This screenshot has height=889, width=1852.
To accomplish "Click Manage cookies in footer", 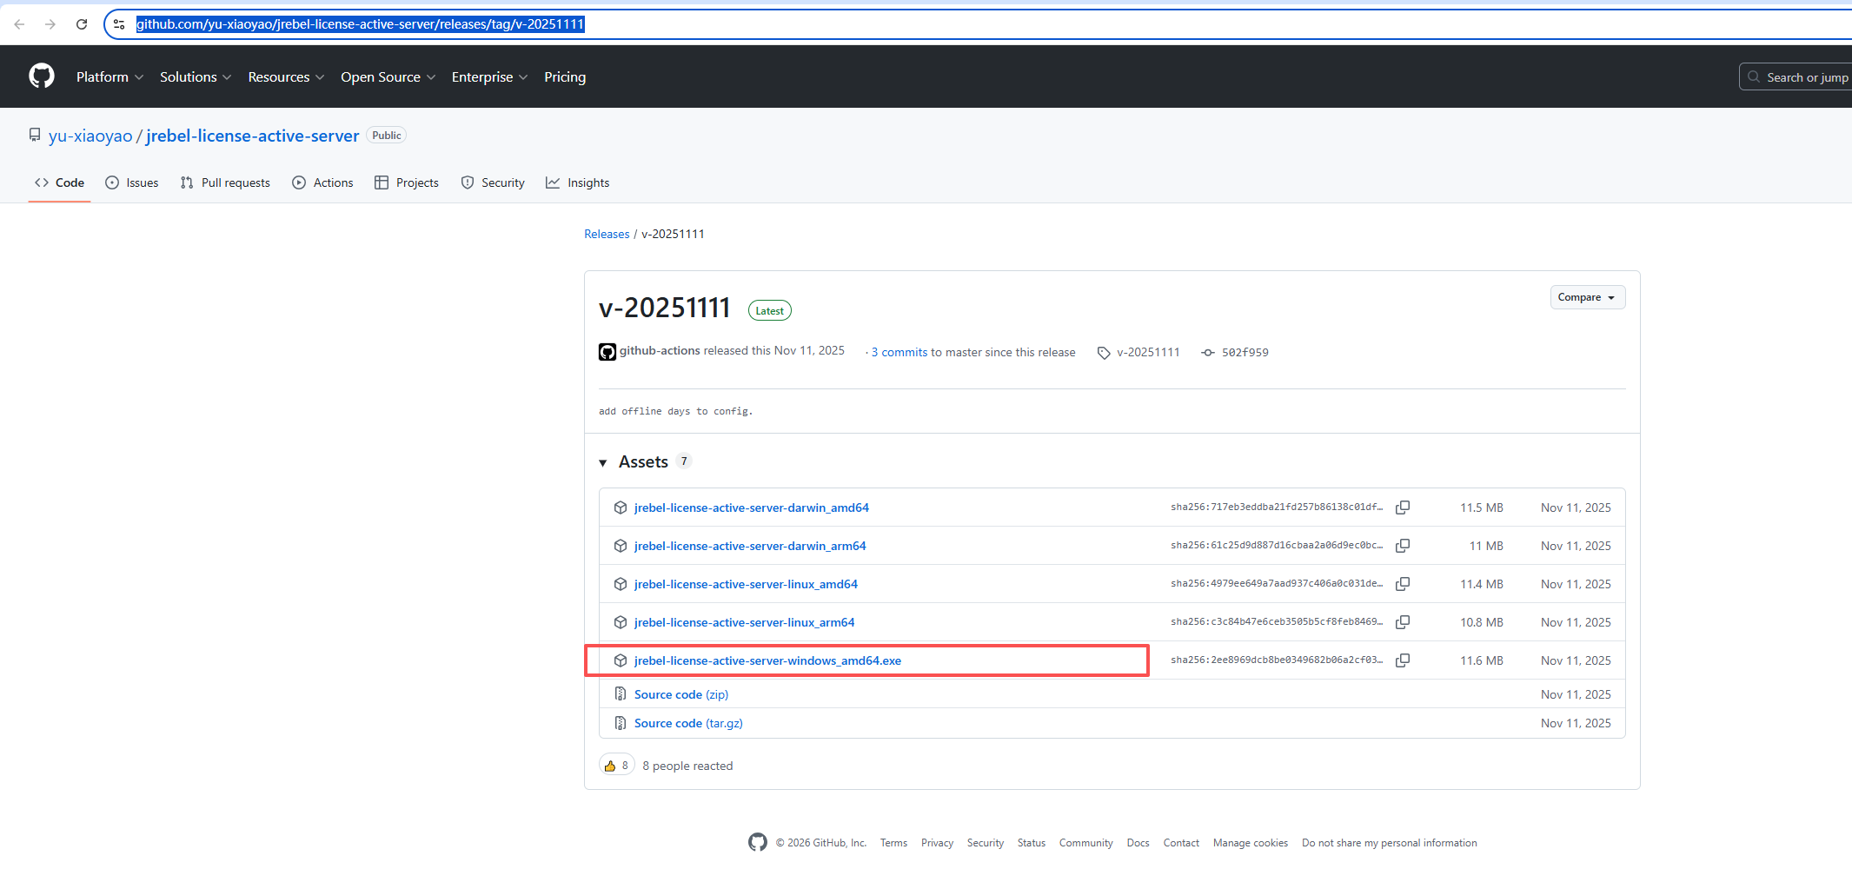I will click(x=1251, y=843).
